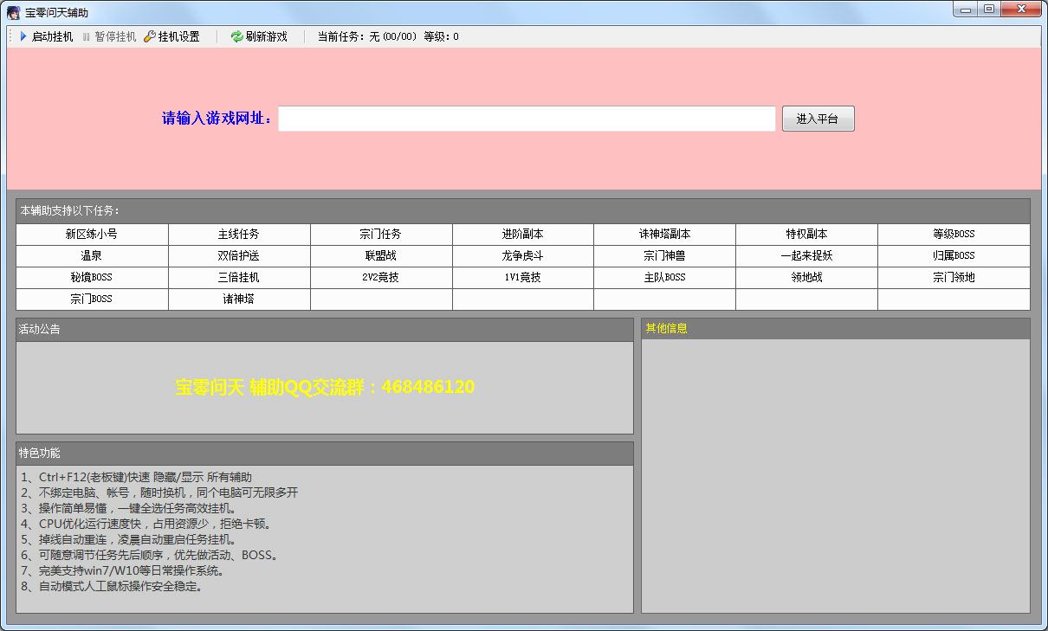Click the 当前任务 status text
1048x631 pixels.
(367, 36)
